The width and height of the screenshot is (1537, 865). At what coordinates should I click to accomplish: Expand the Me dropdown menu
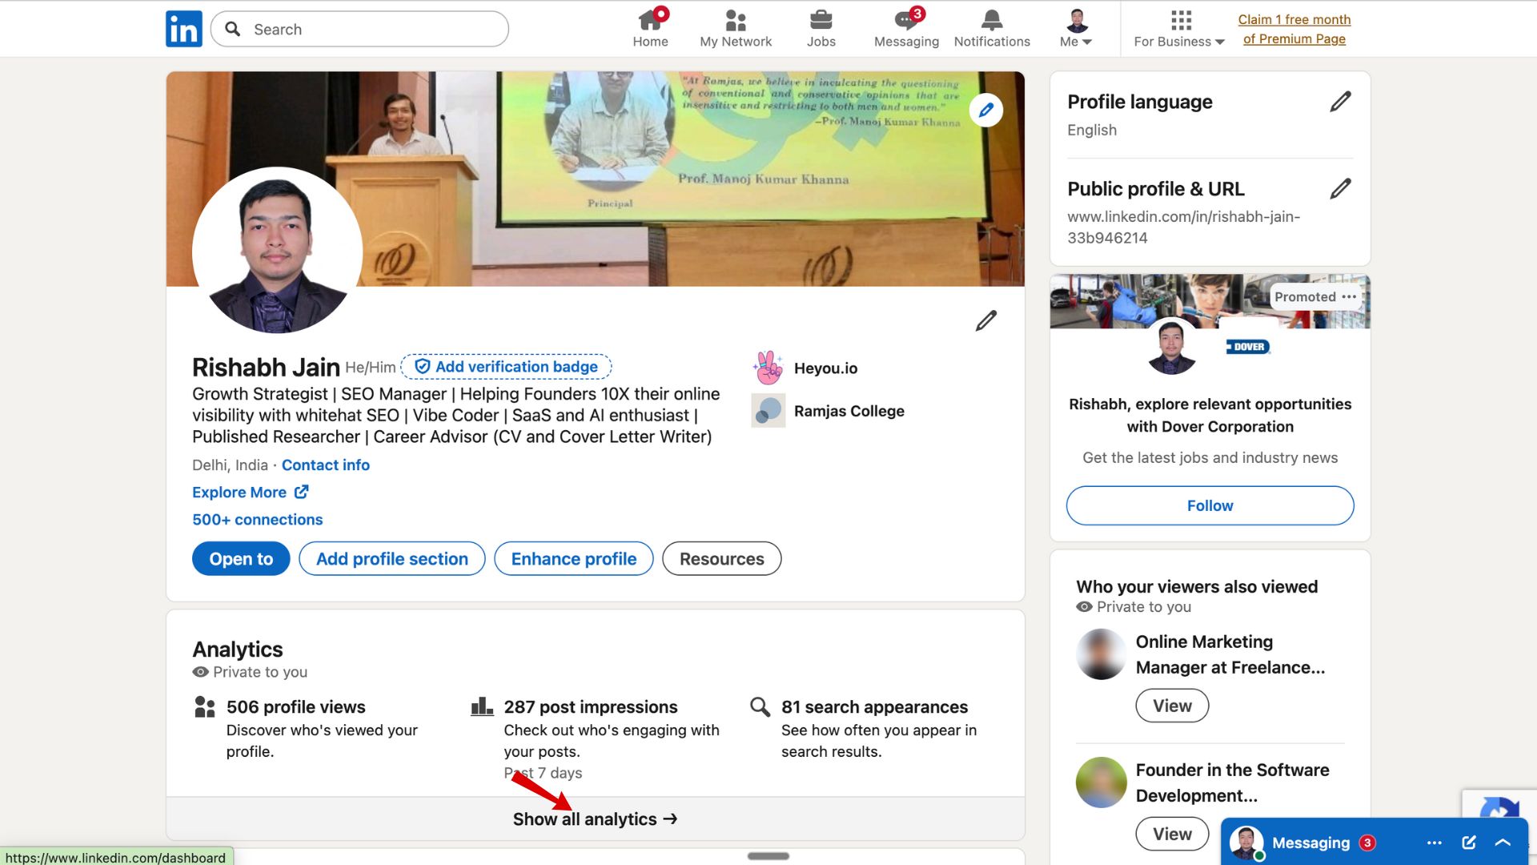(x=1076, y=30)
